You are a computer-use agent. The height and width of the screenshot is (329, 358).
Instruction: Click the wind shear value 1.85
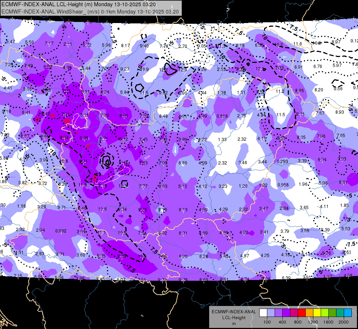coord(344,205)
